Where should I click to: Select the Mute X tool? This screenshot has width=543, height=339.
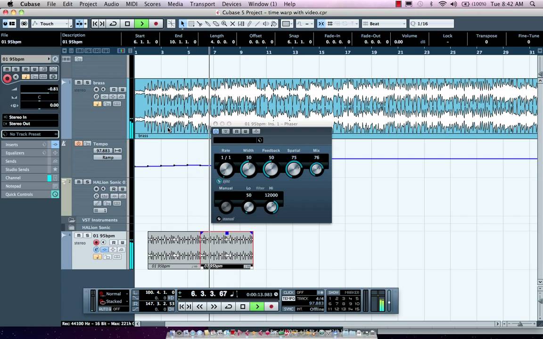(x=233, y=24)
